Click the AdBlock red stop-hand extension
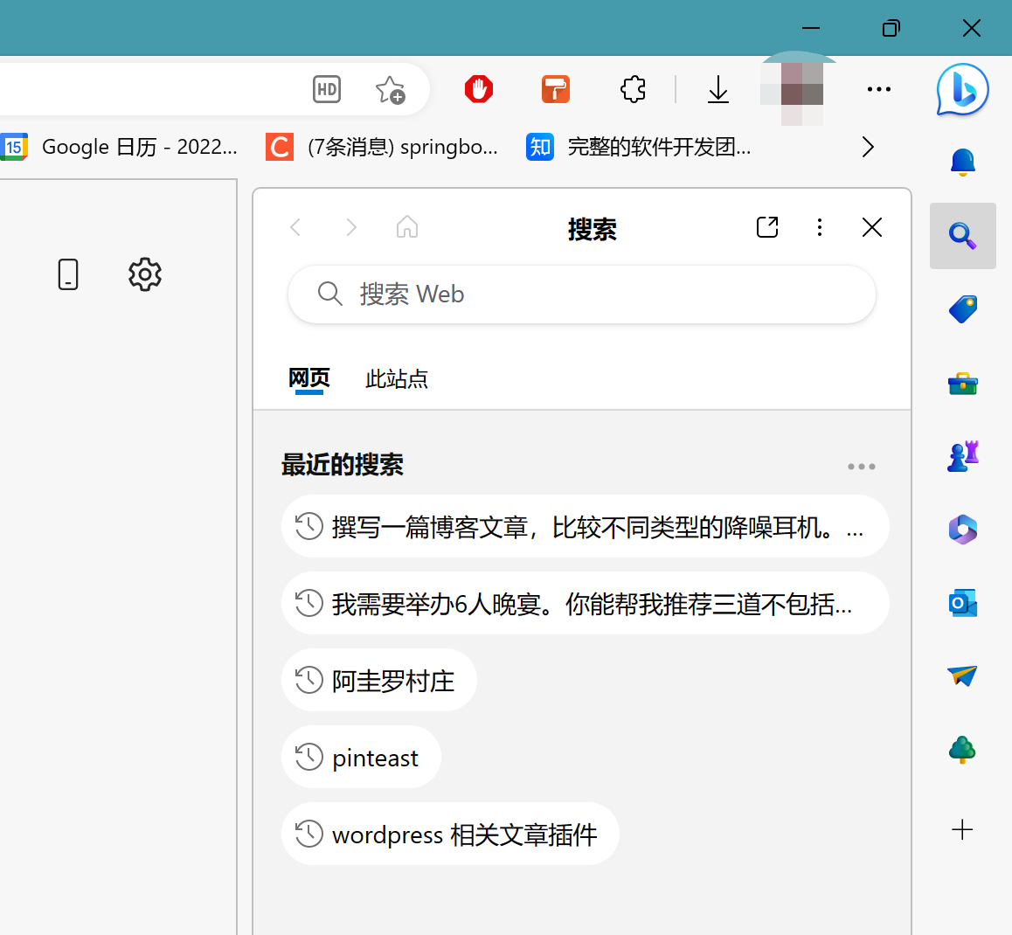Screen dimensions: 1012x935 pos(479,89)
